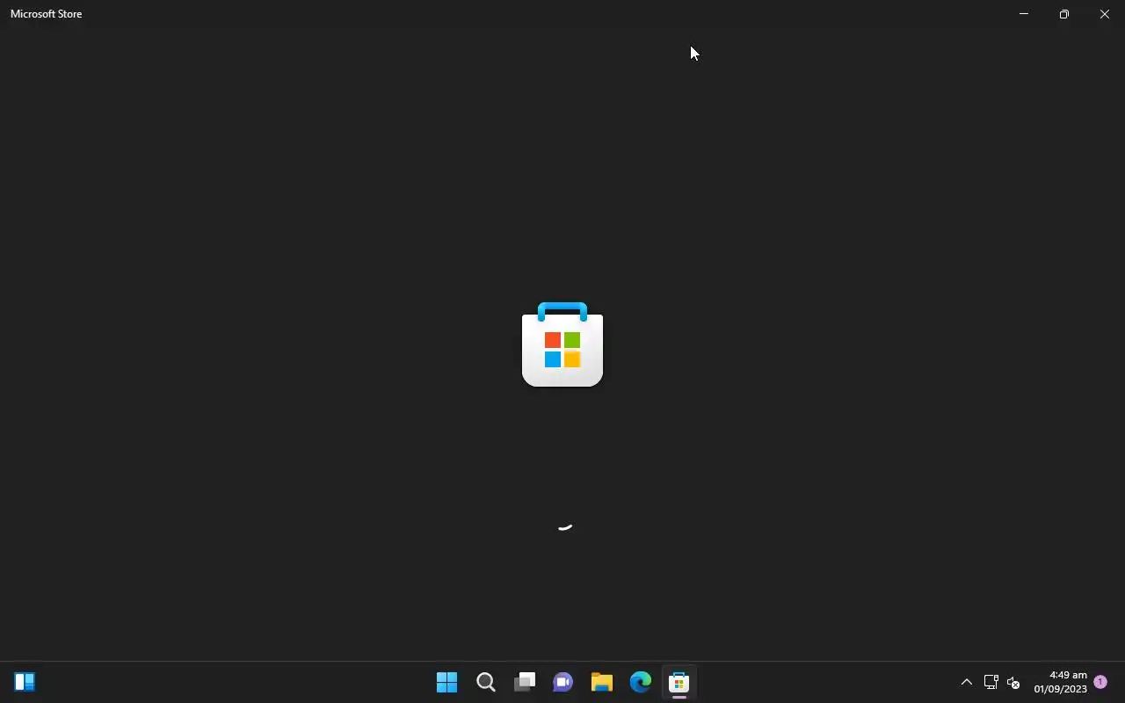This screenshot has height=703, width=1125.
Task: Open the Windows Start menu
Action: coord(446,682)
